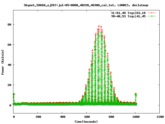Select the YR-40.53 Tsys:41.45 legend label

[128, 16]
